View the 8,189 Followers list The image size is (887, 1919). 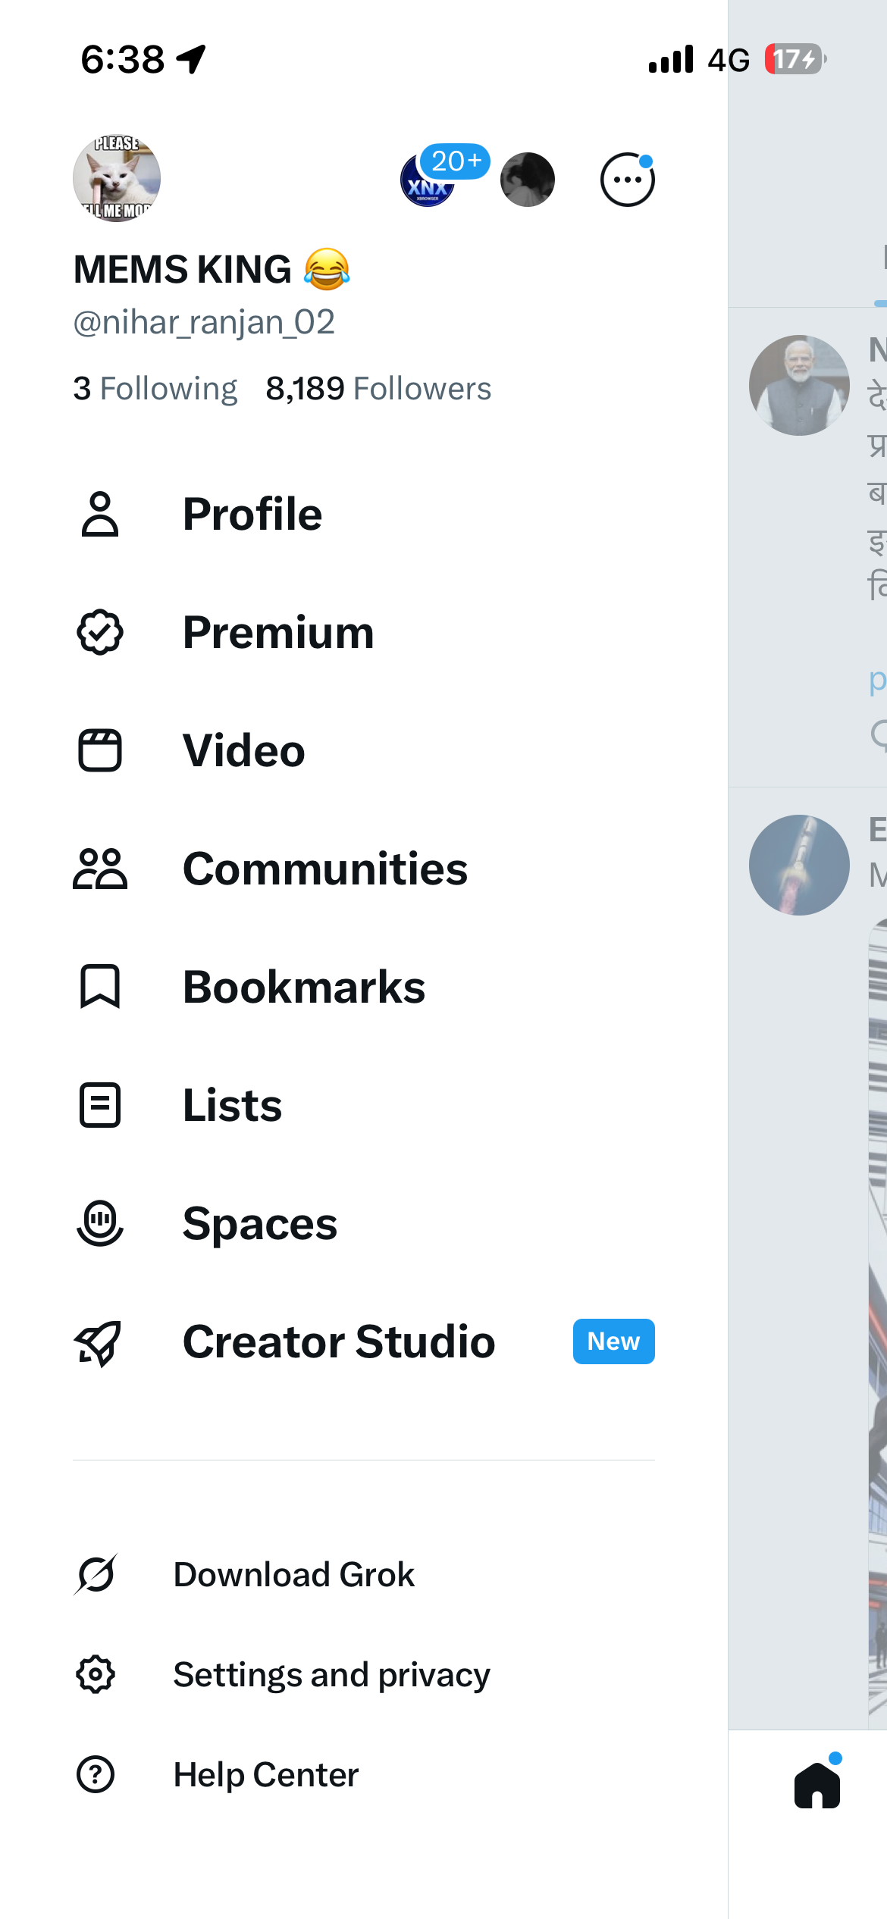point(378,389)
